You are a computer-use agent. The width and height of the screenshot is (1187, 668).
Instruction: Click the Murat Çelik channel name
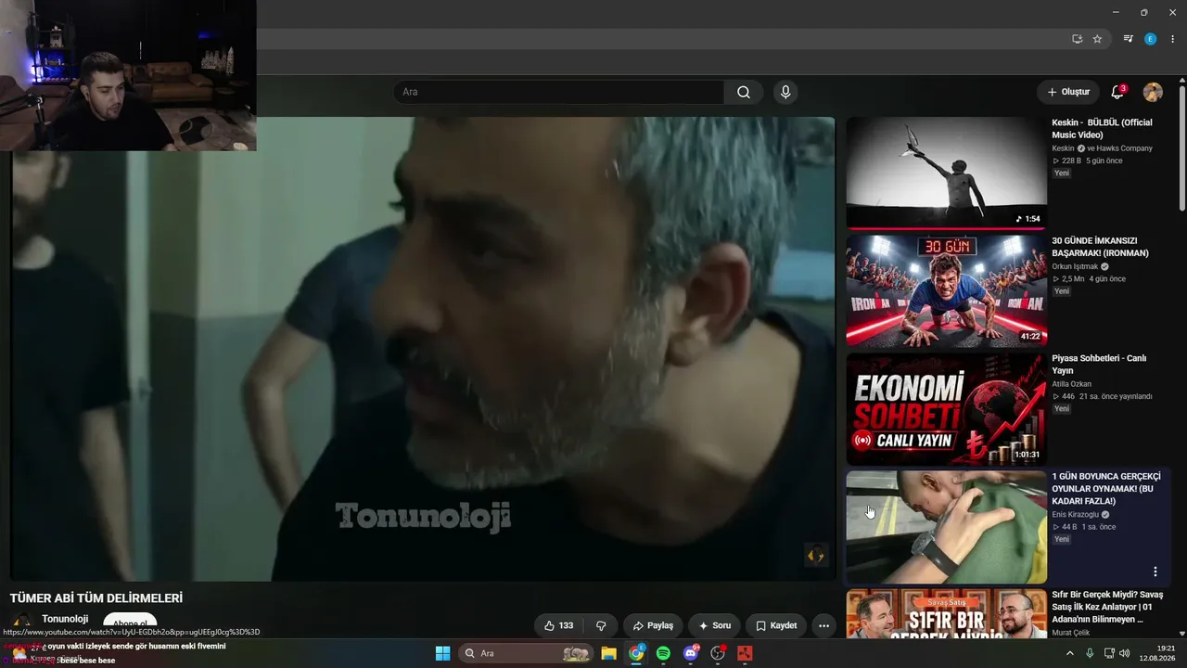point(1071,633)
